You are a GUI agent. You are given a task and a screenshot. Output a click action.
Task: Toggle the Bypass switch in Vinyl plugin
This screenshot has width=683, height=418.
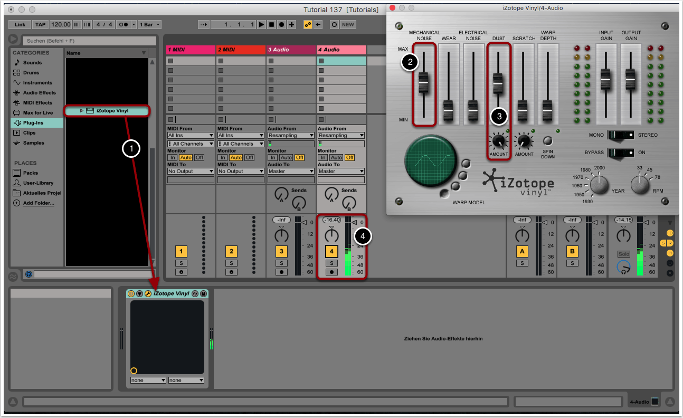coord(621,153)
